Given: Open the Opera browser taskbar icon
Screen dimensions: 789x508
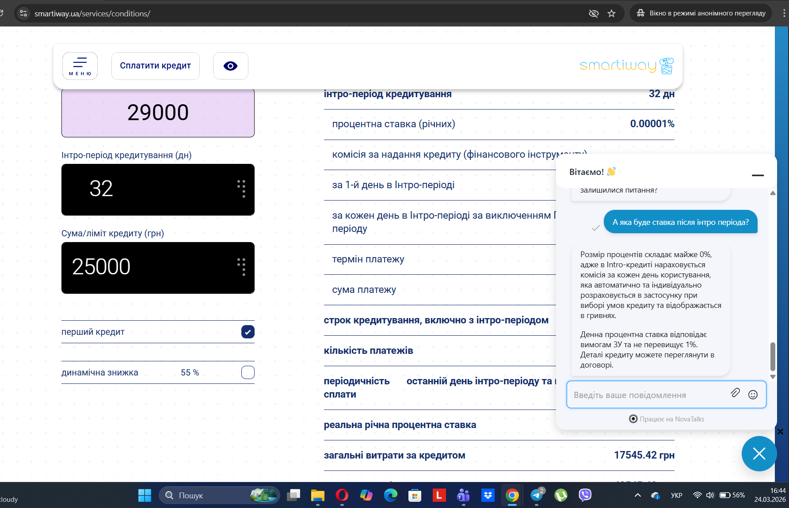Looking at the screenshot, I should point(342,495).
